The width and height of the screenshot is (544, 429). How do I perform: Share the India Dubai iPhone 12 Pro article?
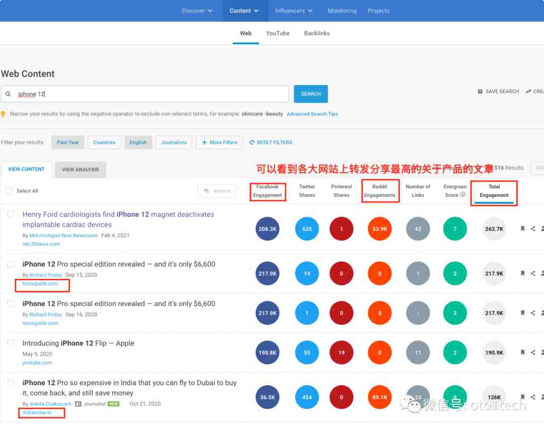pos(533,397)
